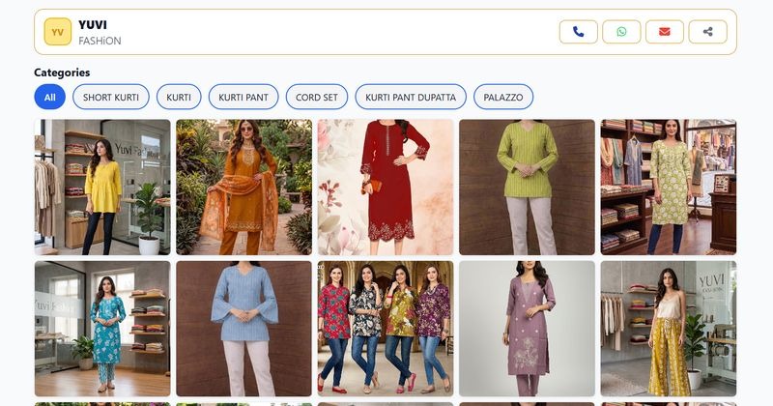This screenshot has width=773, height=406.
Task: Send email using the red envelope icon
Action: click(665, 32)
